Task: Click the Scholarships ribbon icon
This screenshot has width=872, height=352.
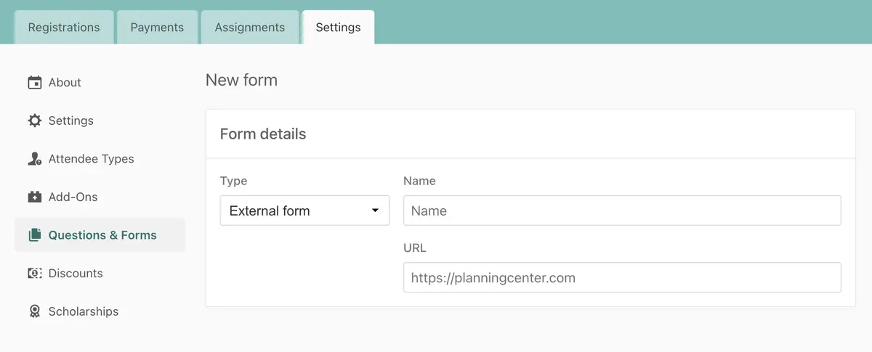Action: pos(34,311)
